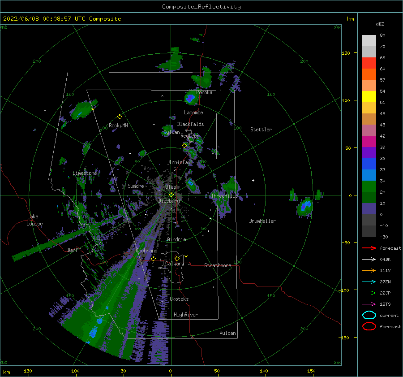Click the Composite_Reflectivity title
Screen dimensions: 403x377
click(201, 7)
